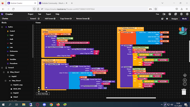This screenshot has height=107, width=190.
Task: Reload the browser page
Action: 13,9
